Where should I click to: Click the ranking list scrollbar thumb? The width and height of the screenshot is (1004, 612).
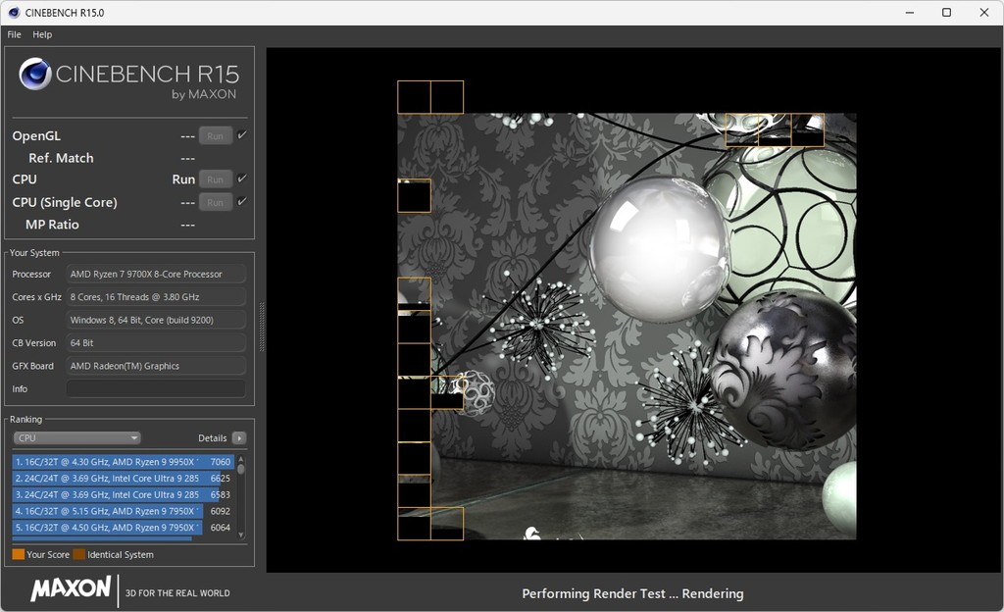(241, 470)
